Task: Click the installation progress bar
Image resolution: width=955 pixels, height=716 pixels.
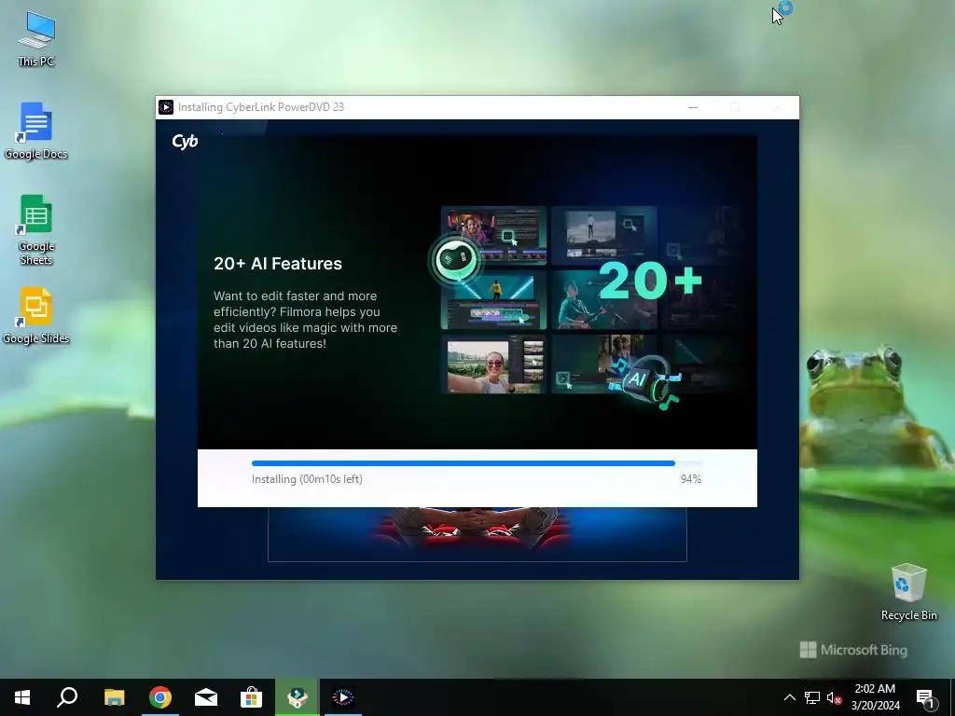Action: tap(477, 463)
